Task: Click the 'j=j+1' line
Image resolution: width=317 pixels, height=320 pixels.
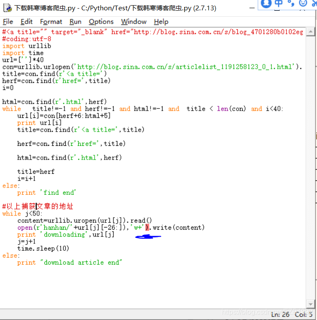Action: (x=27, y=241)
